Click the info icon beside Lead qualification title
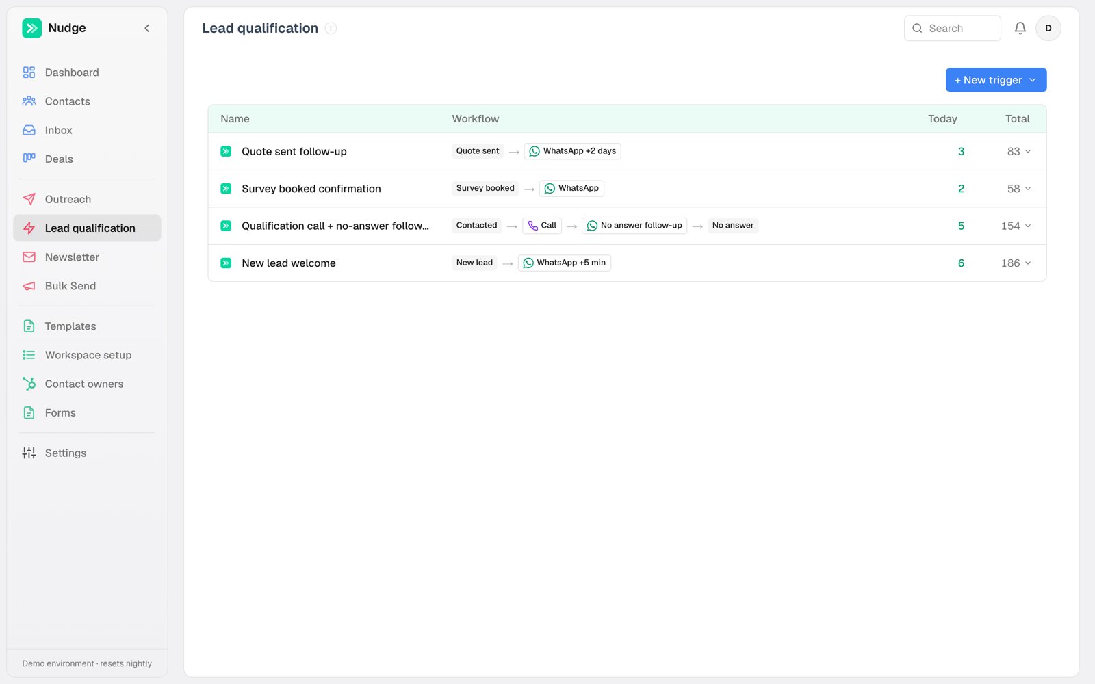1095x684 pixels. tap(331, 28)
